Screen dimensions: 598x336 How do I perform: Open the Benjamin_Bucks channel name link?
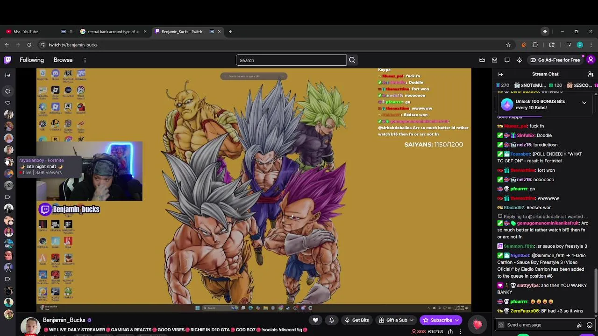[64, 320]
